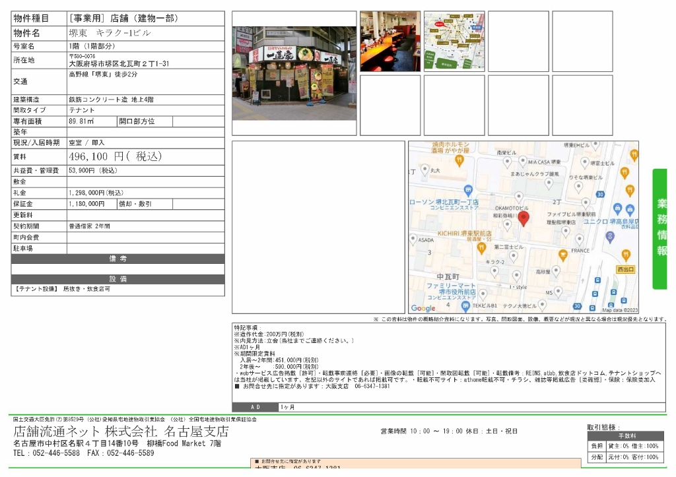The width and height of the screenshot is (676, 477).
Task: Open the ramen shop exterior photo
Action: point(294,73)
